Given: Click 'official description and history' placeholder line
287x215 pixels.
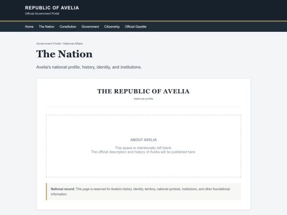Looking at the screenshot, I should (x=143, y=152).
